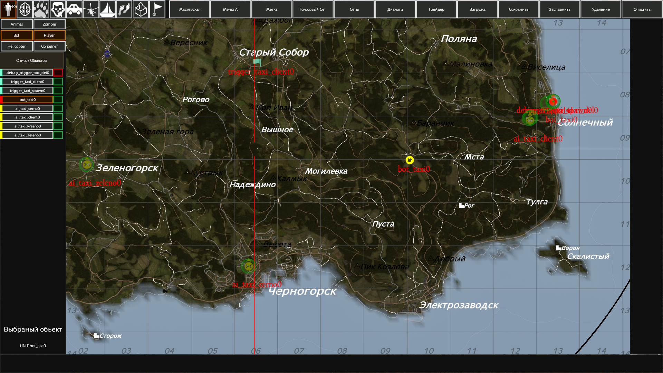Click the Очистить button
Image resolution: width=663 pixels, height=373 pixels.
(642, 9)
